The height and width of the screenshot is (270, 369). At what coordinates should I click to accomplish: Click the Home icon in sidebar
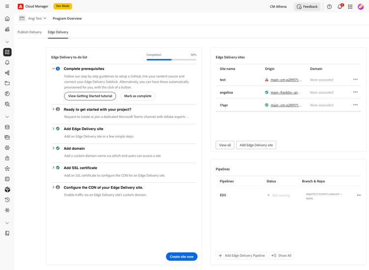(7, 19)
